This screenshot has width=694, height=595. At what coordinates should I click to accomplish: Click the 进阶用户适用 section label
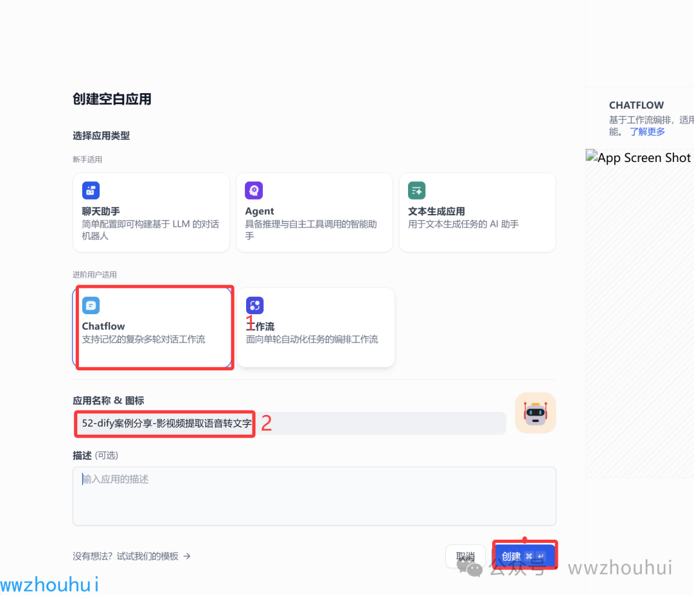[x=94, y=274]
